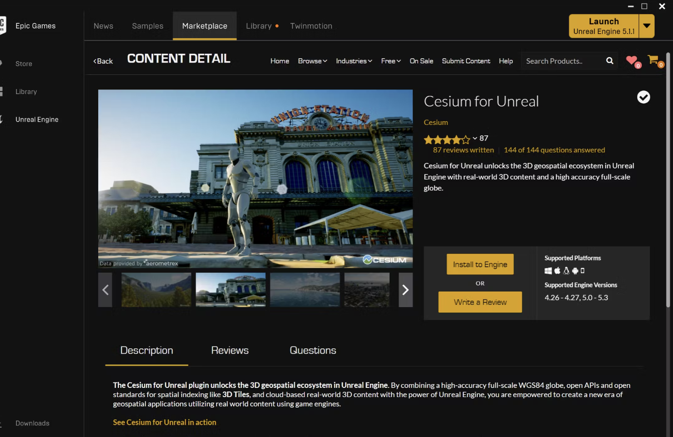The height and width of the screenshot is (437, 673).
Task: Click the page vertical scrollbar
Action: [x=668, y=179]
